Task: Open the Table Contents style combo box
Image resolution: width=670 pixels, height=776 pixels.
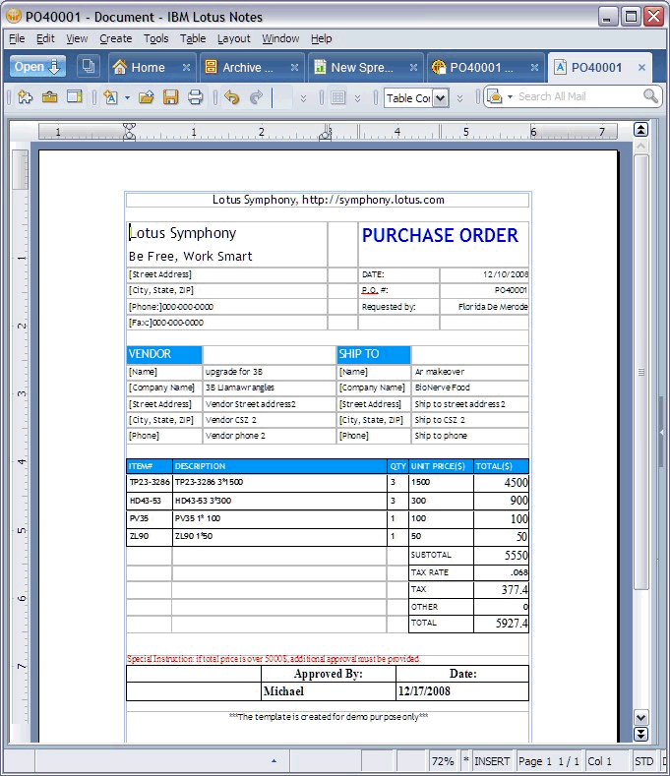Action: click(416, 98)
